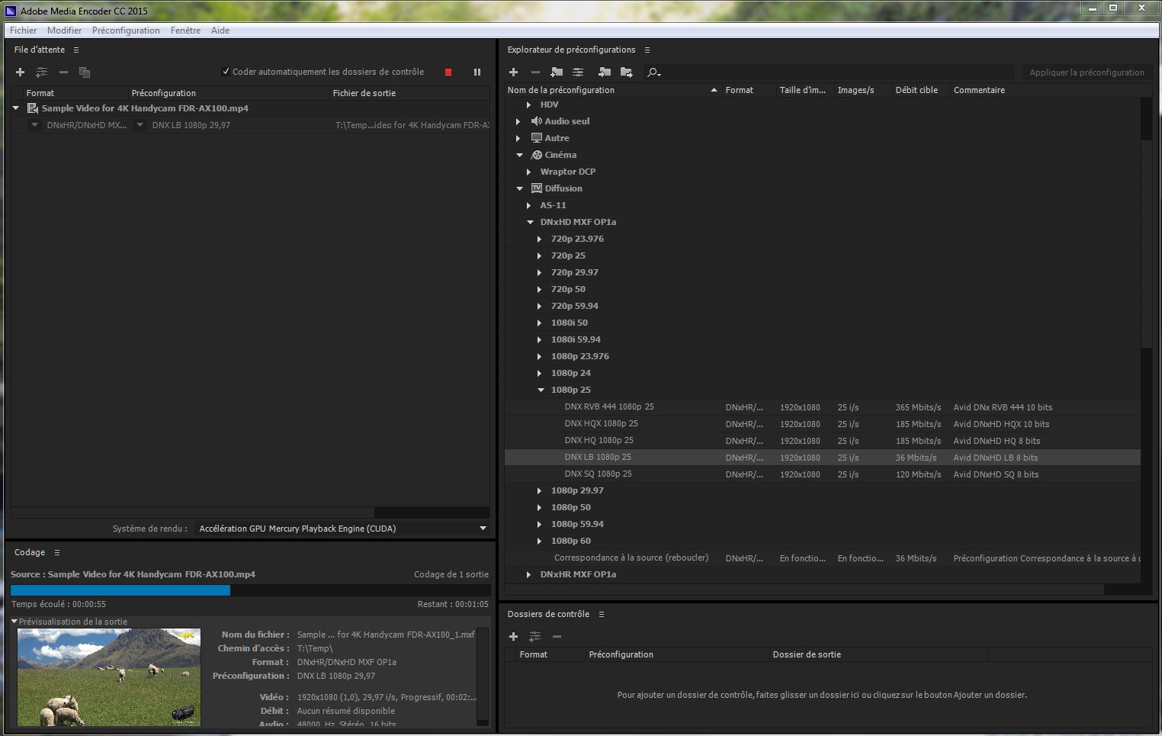1162x736 pixels.
Task: Click Format column header in preset browser
Action: coord(750,90)
